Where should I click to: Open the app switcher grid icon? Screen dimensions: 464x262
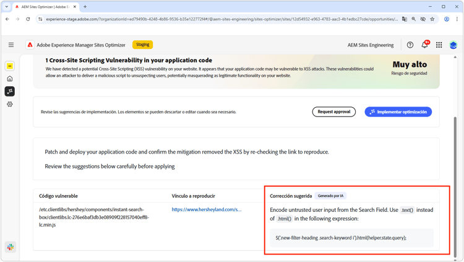coord(439,45)
